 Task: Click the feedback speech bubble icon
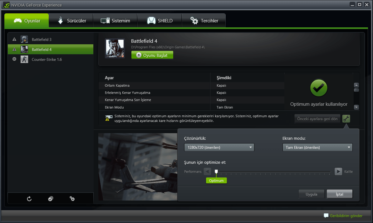[x=326, y=216]
